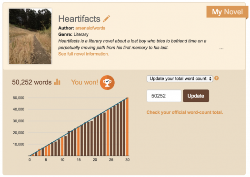Image resolution: width=250 pixels, height=177 pixels.
Task: Expand the ellipsis after novel synopsis
Action: pos(221,49)
